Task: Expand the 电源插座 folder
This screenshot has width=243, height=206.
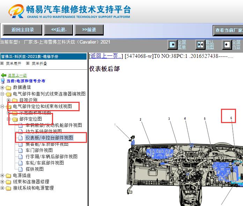Action: [x=2, y=176]
